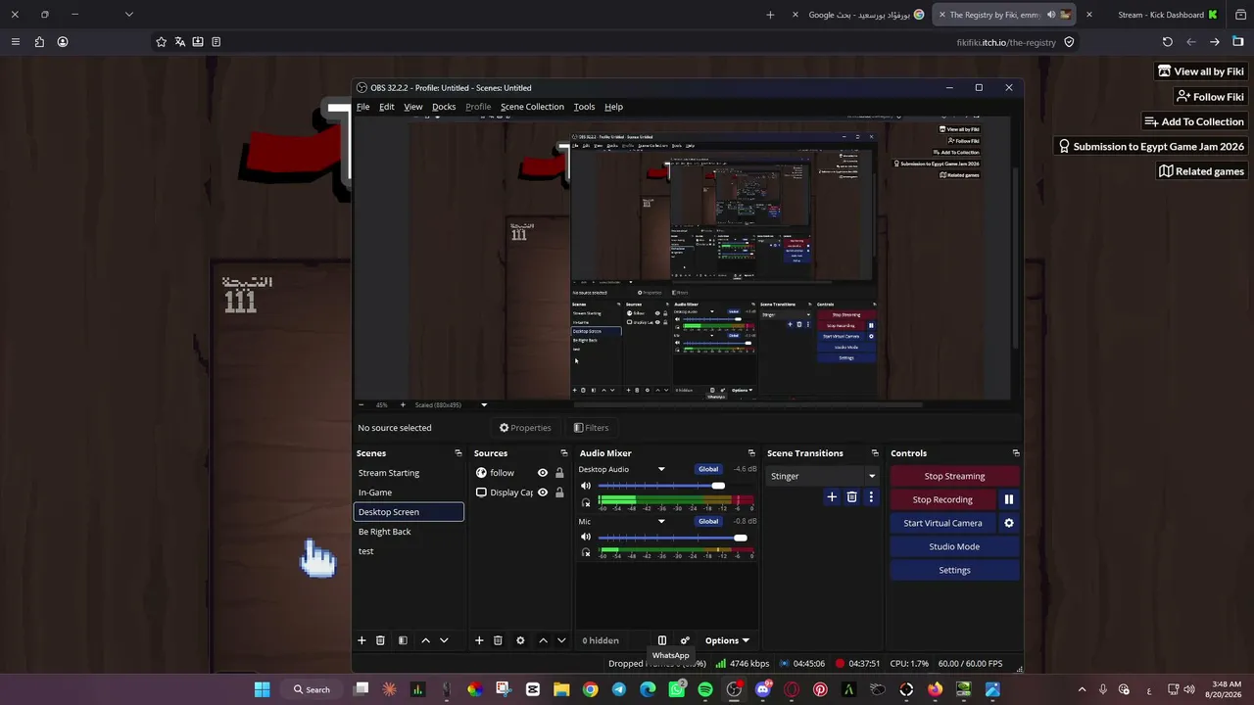Screen dimensions: 1254x705
Task: Open the Docks menu in OBS
Action: tap(444, 107)
